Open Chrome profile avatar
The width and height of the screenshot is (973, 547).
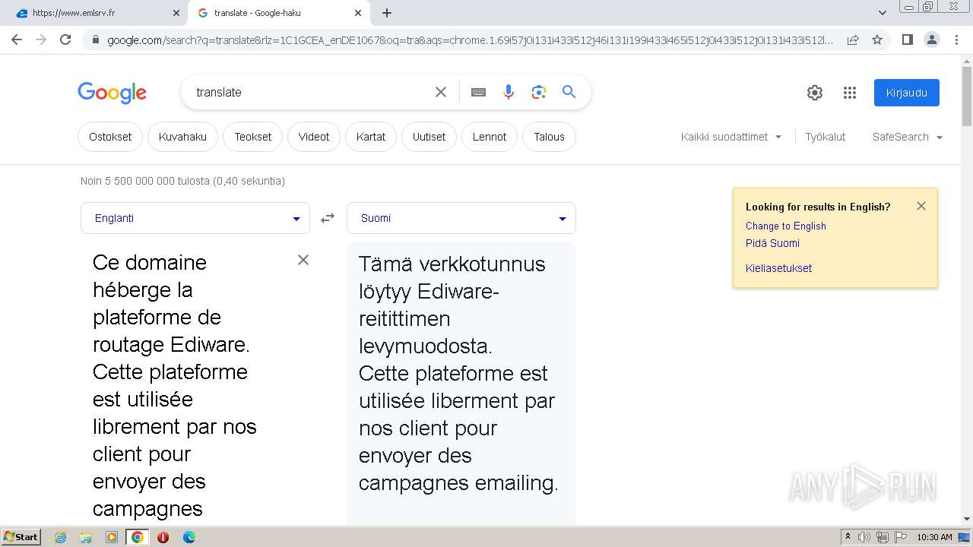[931, 40]
